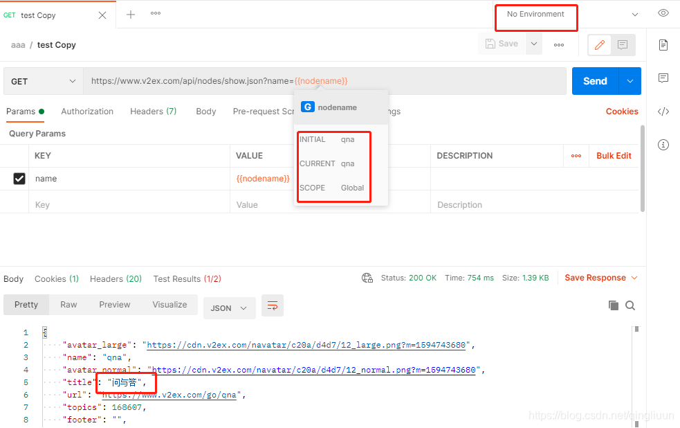Open tab options three-dot menu
Screen dimensions: 680x428
coord(156,13)
